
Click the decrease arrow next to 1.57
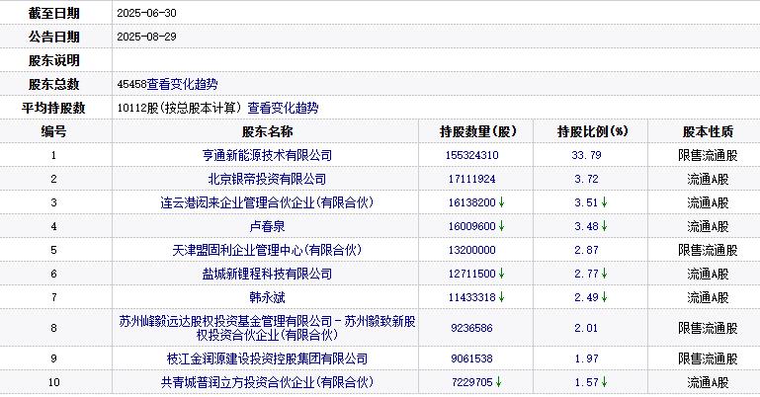point(604,381)
